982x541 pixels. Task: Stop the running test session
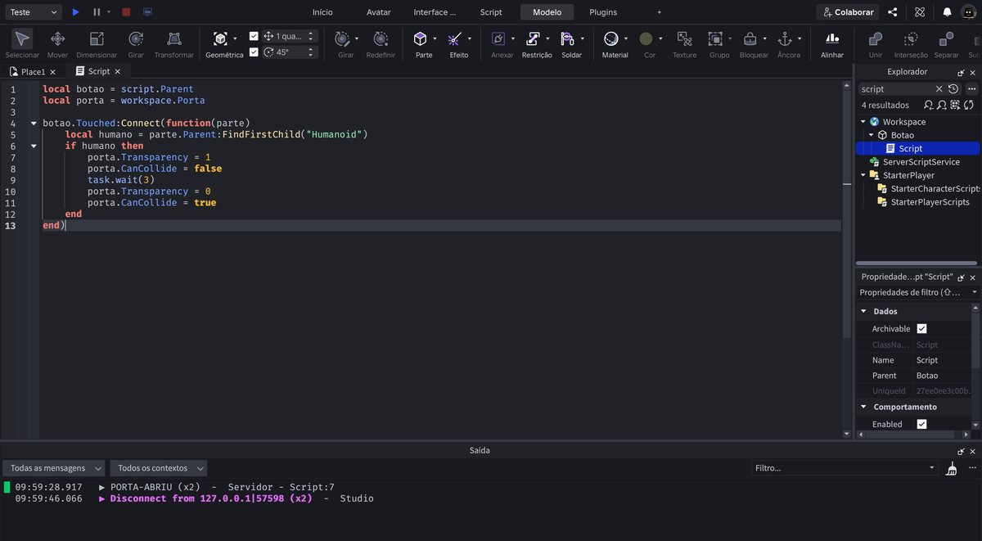(126, 12)
